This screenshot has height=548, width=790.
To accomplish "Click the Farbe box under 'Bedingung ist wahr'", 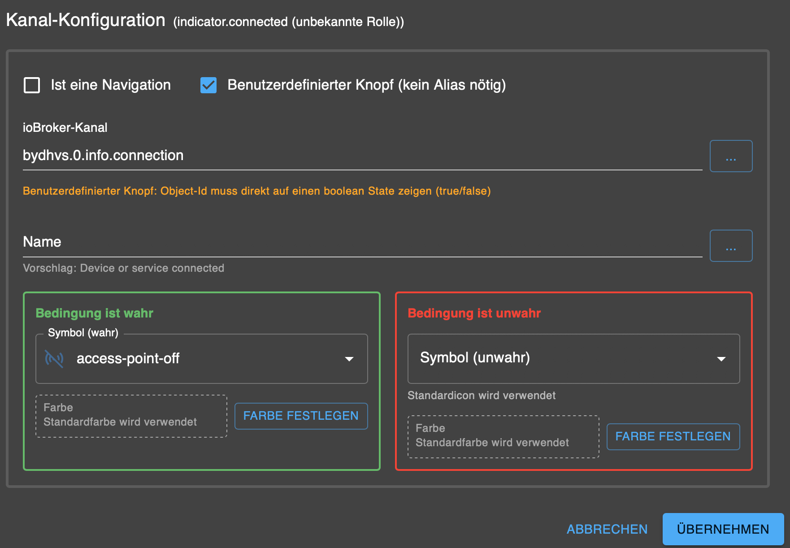I will coord(131,416).
